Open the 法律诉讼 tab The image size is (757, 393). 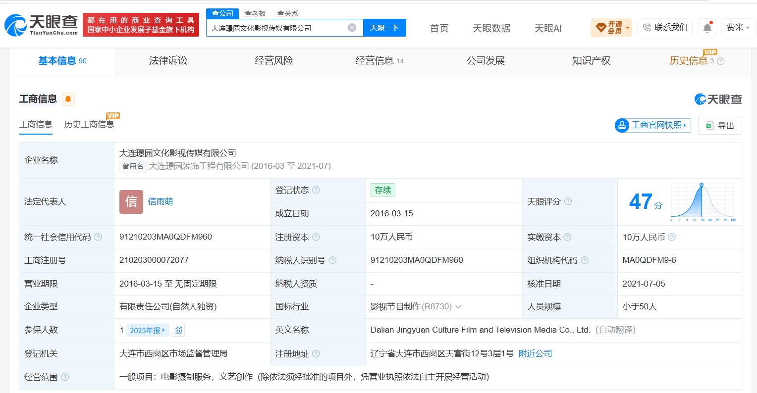tap(168, 61)
